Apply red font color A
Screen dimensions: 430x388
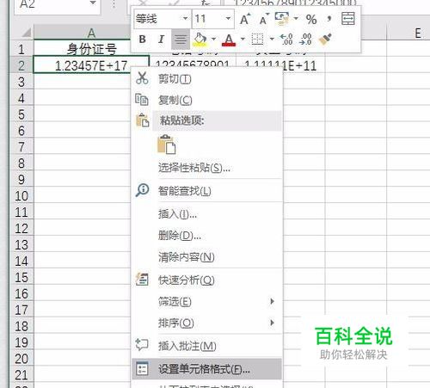point(229,40)
